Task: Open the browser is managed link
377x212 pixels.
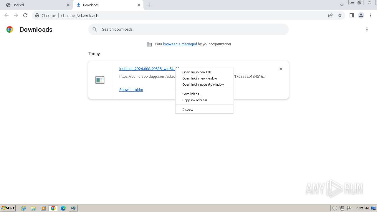Action: 180,44
